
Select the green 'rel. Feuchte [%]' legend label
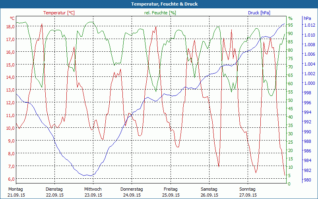[x=160, y=13]
